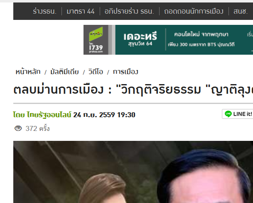Click the article headline ตลบม่านการเมือง
Screen dimensions: 253x203
coord(133,89)
